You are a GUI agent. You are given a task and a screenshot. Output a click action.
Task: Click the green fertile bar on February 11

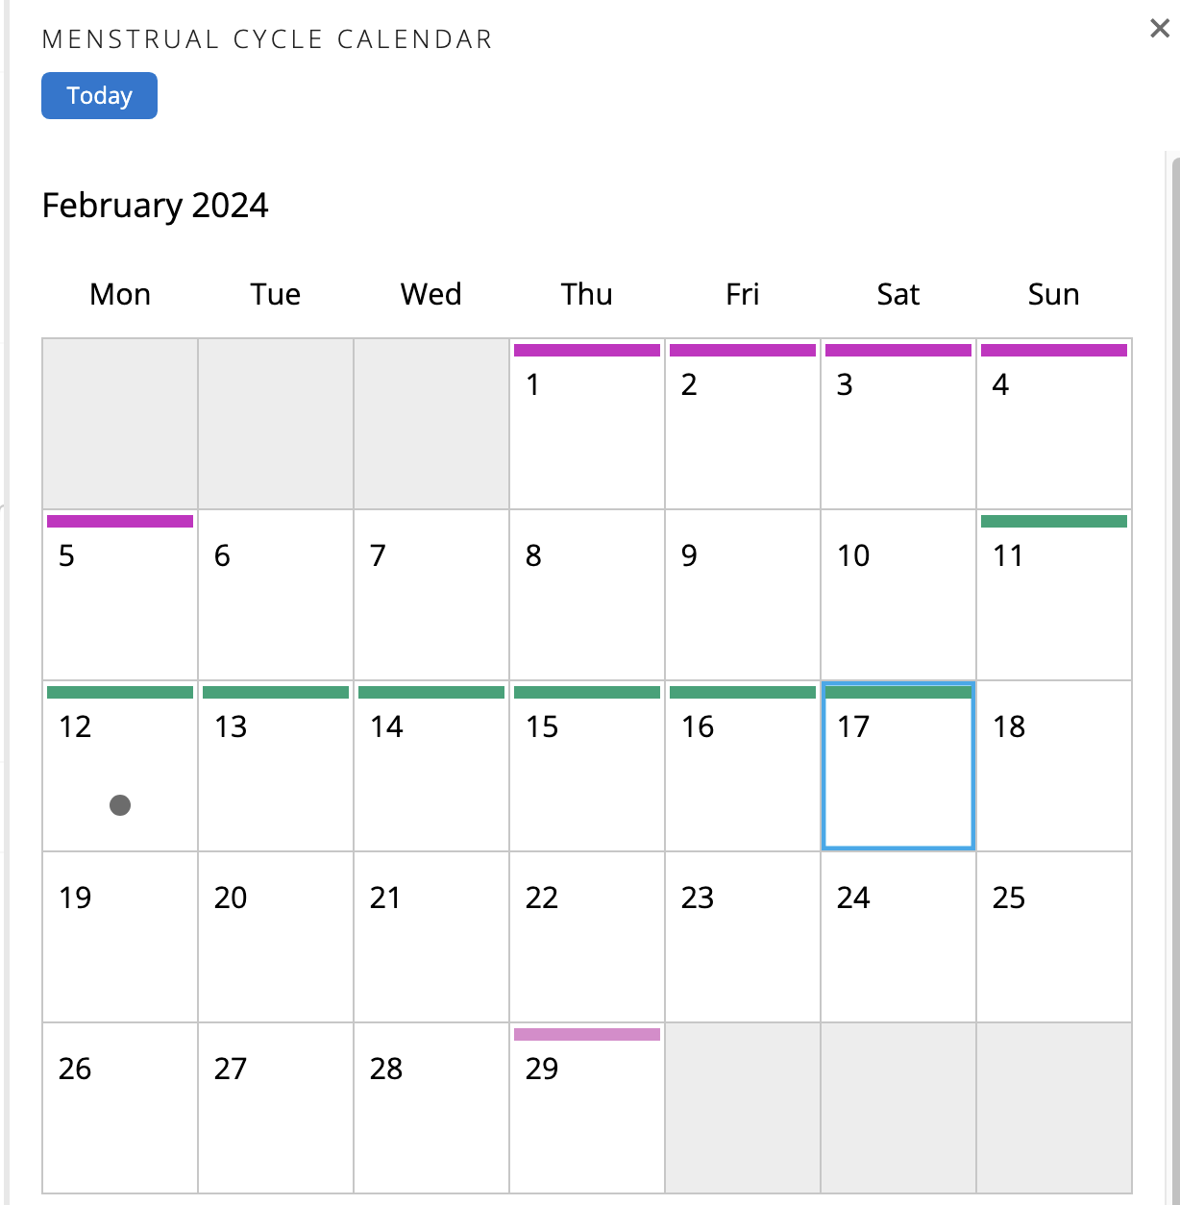[1054, 521]
